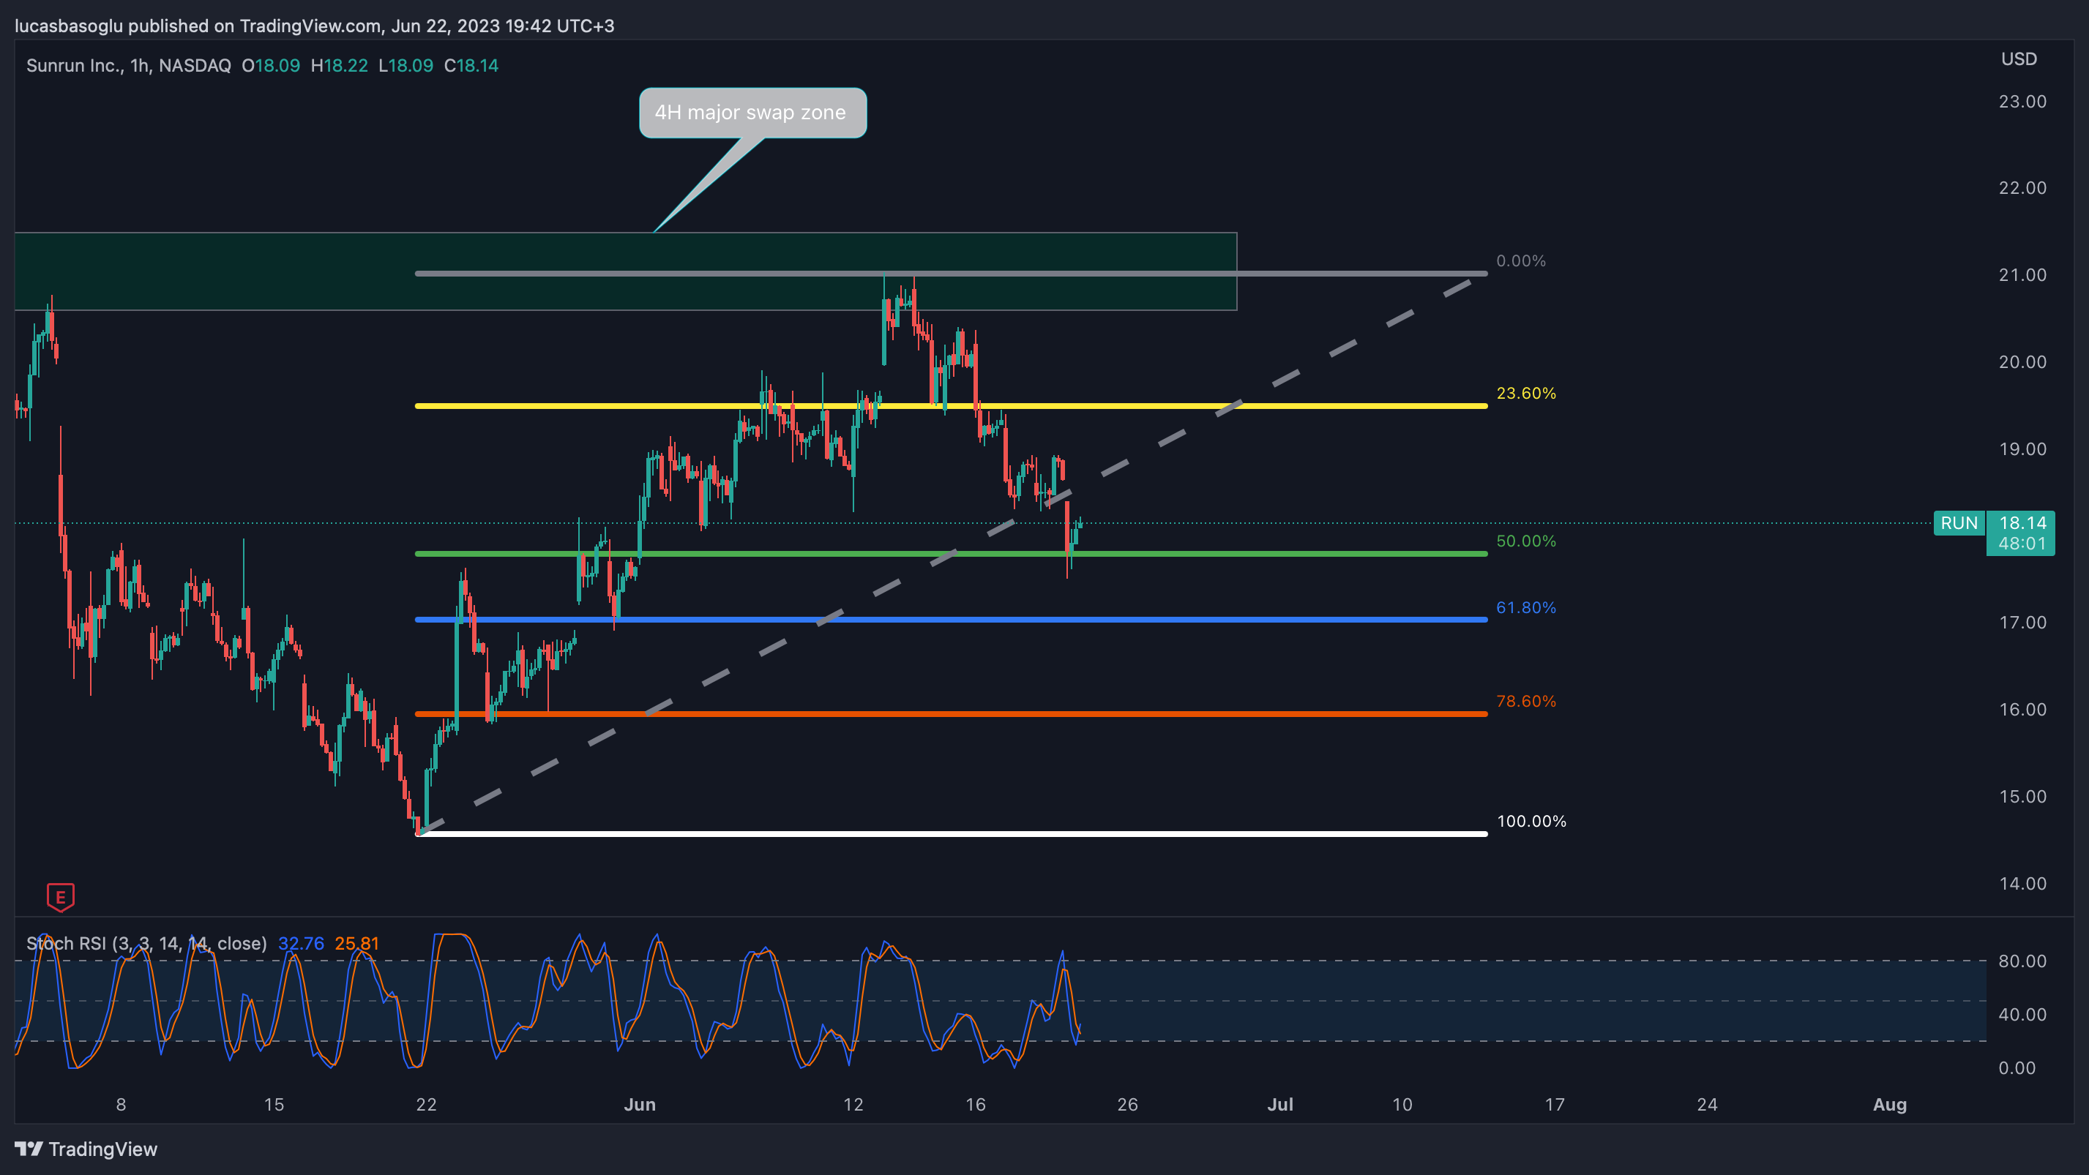
Task: Click the USD currency label
Action: 2019,59
